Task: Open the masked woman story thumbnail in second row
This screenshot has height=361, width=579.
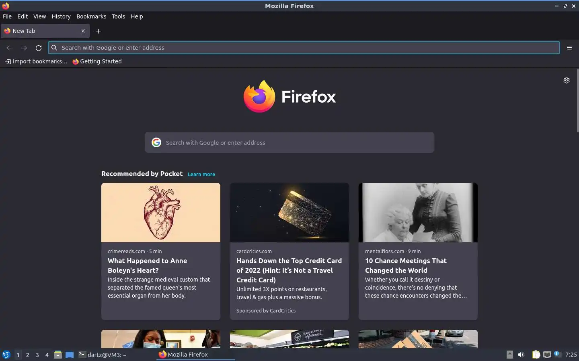Action: coord(161,339)
